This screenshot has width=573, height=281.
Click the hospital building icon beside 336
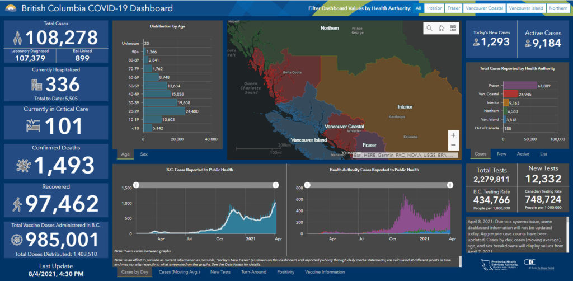[37, 85]
